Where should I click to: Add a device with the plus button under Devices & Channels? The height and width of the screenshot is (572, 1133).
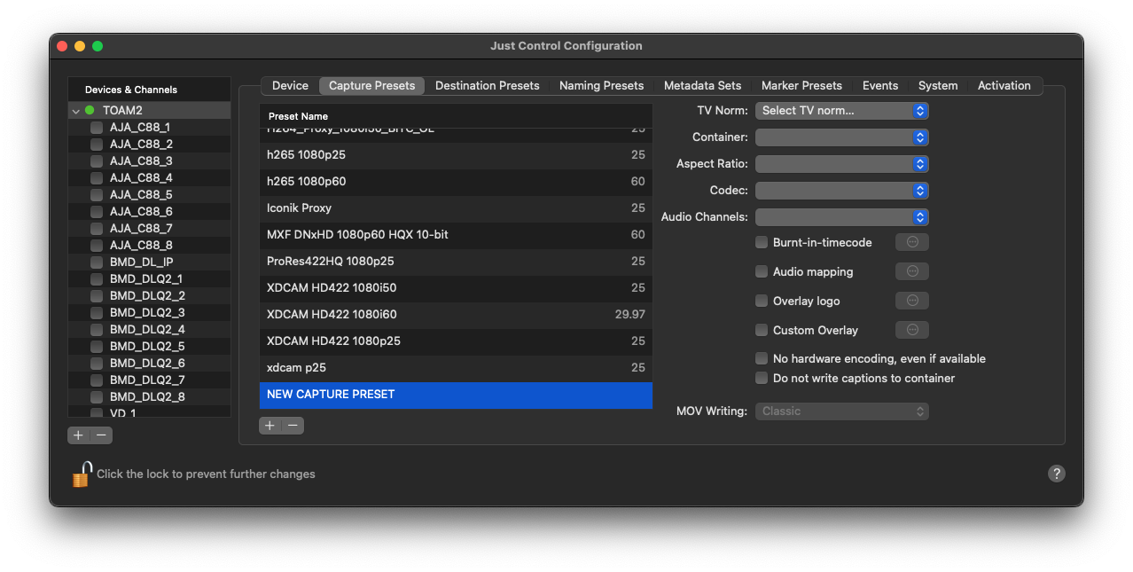tap(79, 435)
